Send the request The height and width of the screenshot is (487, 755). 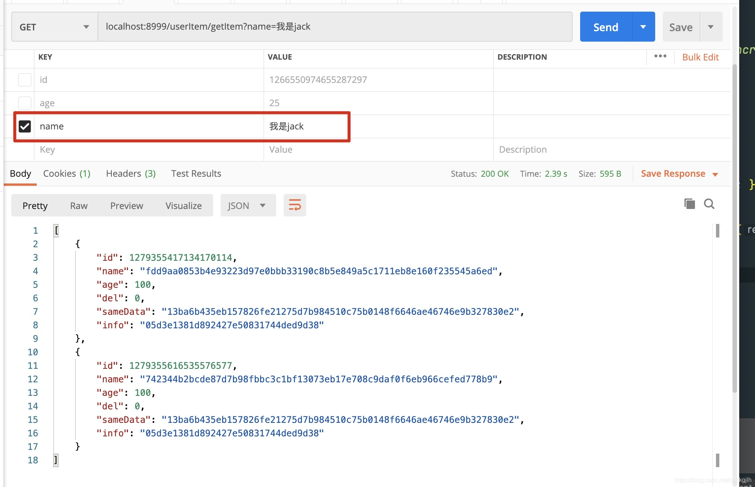(606, 27)
